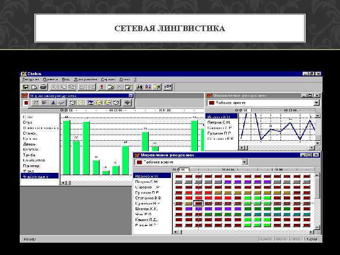Click the blue landscape icon in floating toolbar
340x255 pixels.
(x=90, y=102)
